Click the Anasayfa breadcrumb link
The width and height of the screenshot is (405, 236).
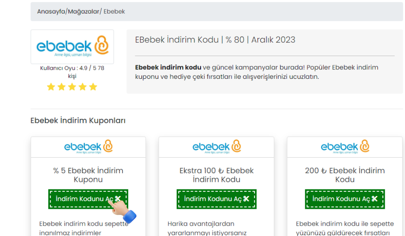click(51, 12)
